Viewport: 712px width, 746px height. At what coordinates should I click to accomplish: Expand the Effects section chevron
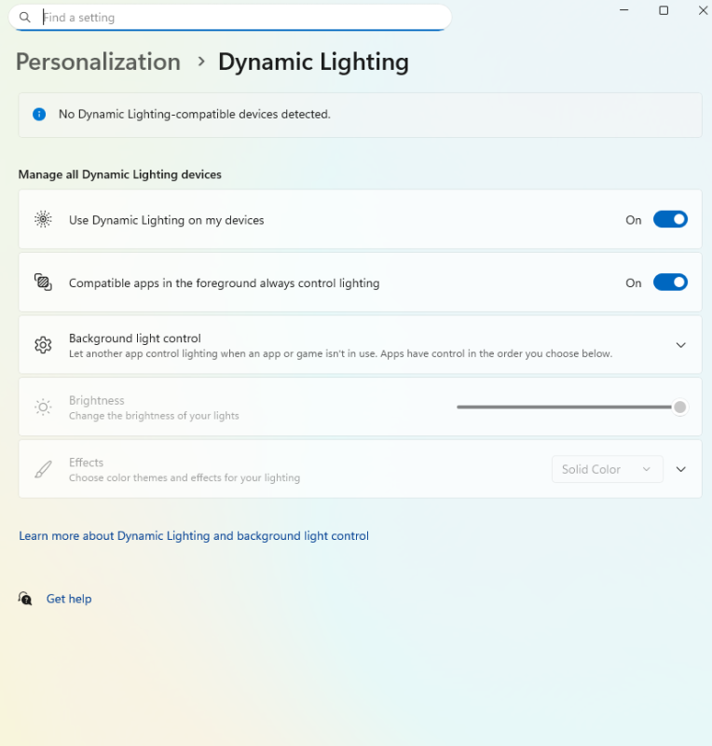(680, 469)
